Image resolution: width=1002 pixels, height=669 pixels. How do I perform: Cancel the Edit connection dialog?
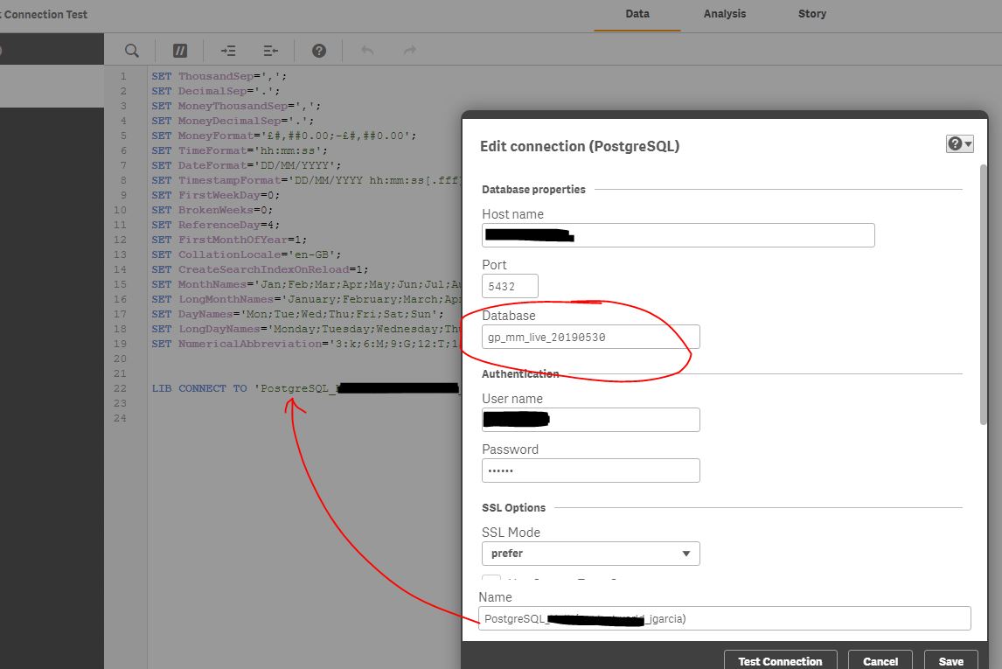point(880,661)
